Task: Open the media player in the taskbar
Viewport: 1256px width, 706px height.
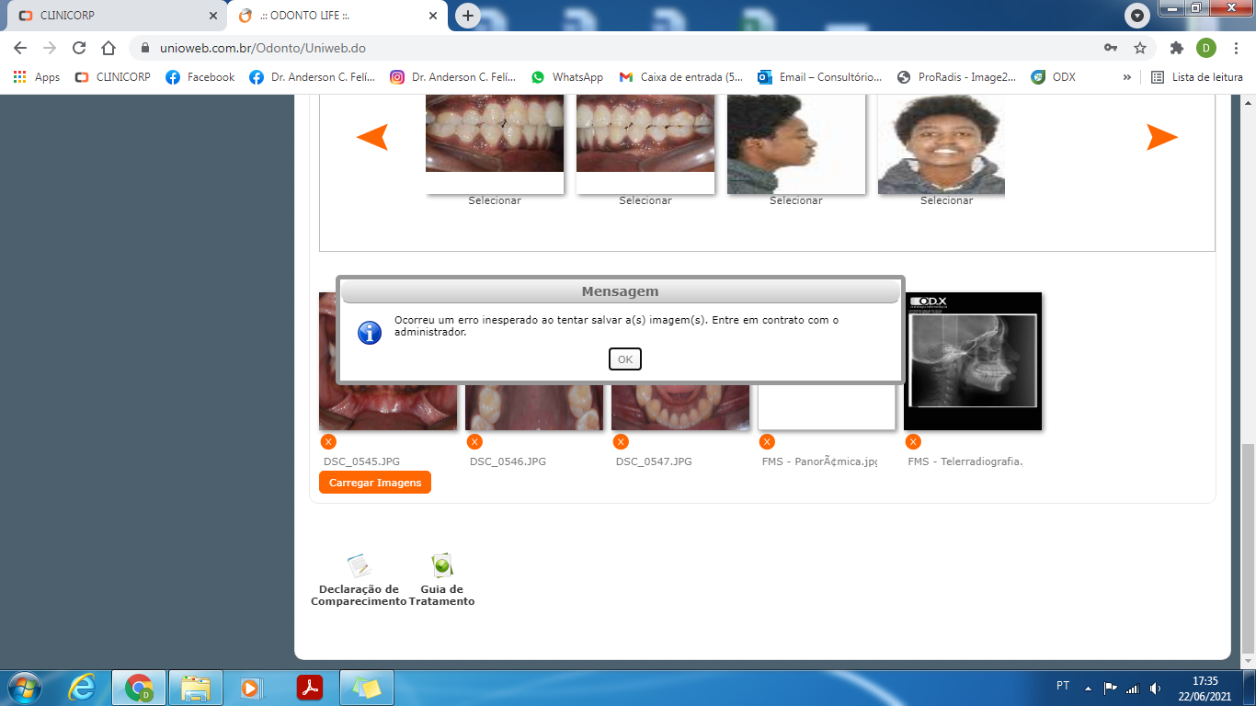Action: tap(249, 687)
